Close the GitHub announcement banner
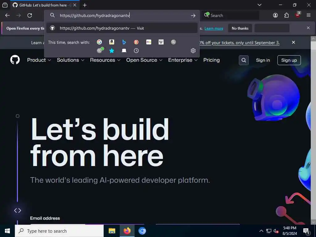 click(x=293, y=42)
